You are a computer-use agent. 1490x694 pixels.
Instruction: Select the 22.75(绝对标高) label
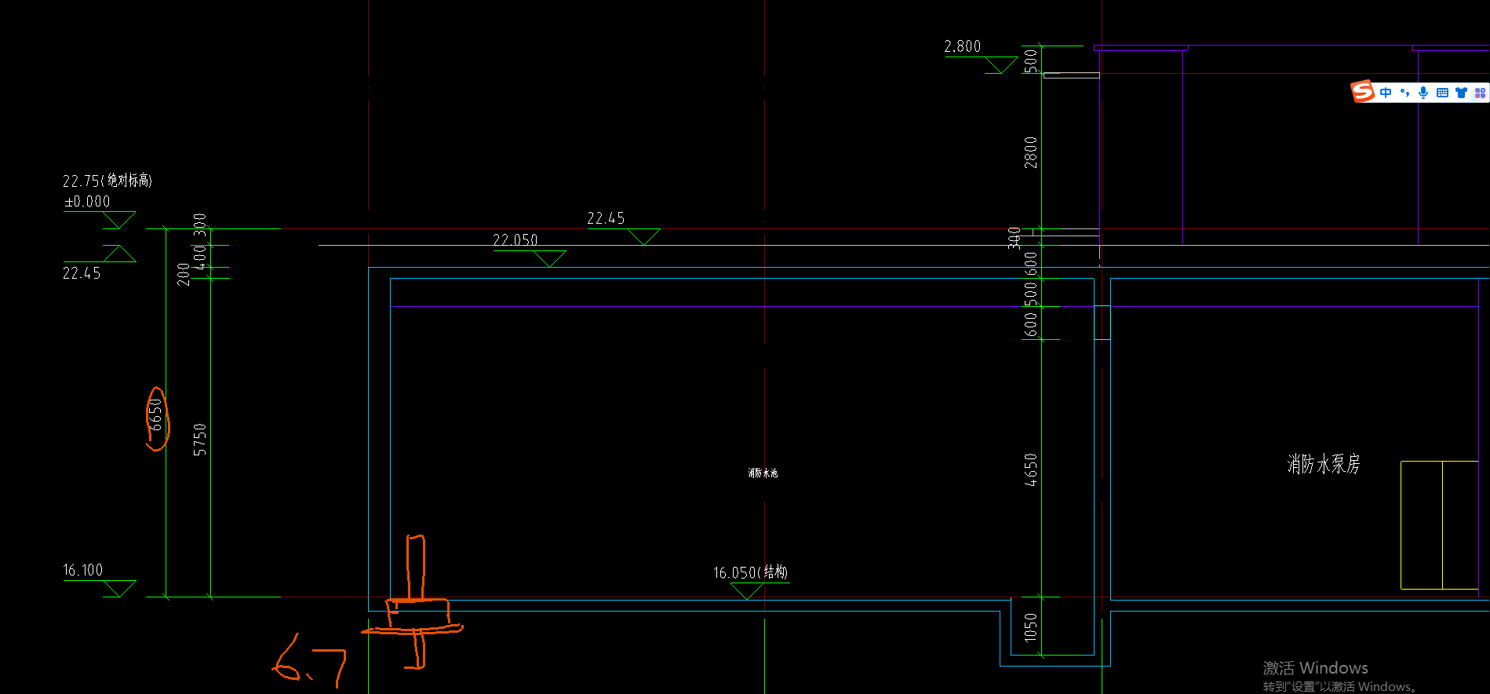click(107, 181)
